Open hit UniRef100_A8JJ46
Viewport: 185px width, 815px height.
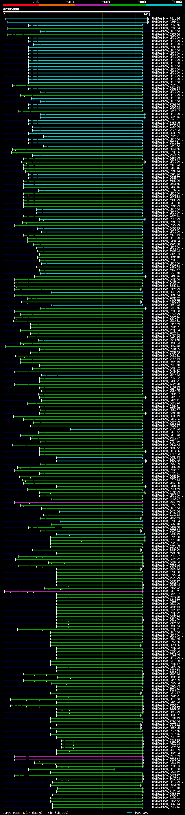click(166, 19)
